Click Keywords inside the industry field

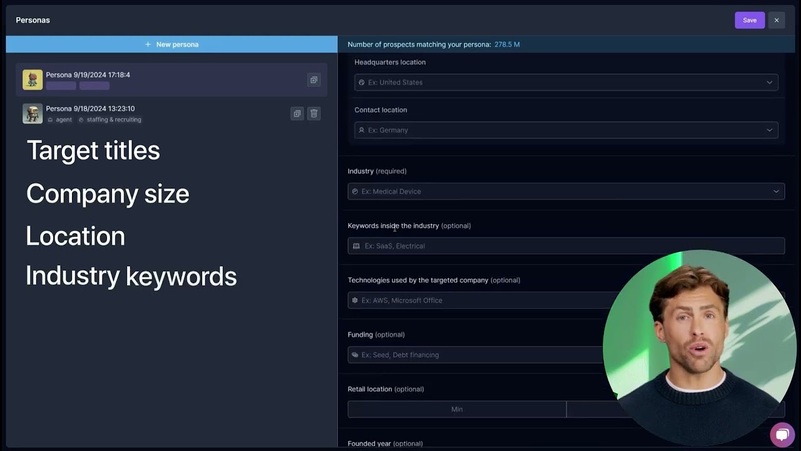click(x=566, y=246)
